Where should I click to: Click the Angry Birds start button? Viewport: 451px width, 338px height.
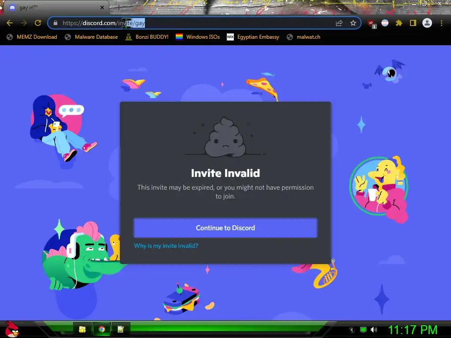(x=12, y=329)
